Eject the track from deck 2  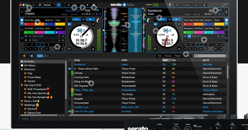click(179, 49)
